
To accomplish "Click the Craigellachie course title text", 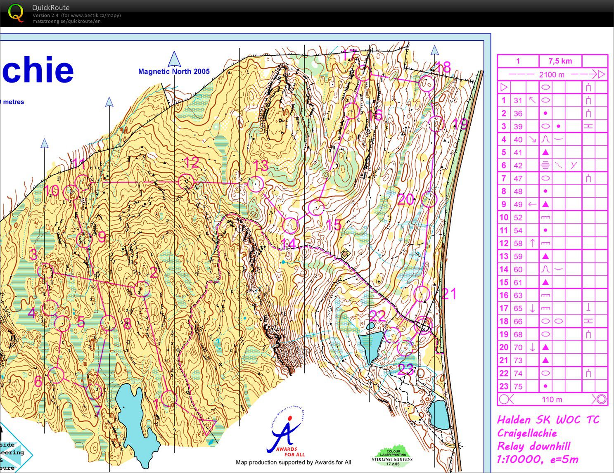I will pyautogui.click(x=527, y=433).
